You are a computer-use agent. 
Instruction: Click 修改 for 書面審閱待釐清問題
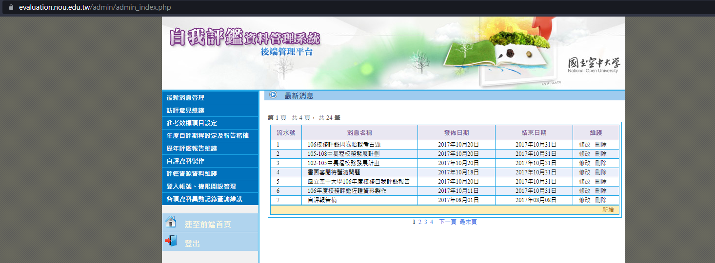coord(585,172)
